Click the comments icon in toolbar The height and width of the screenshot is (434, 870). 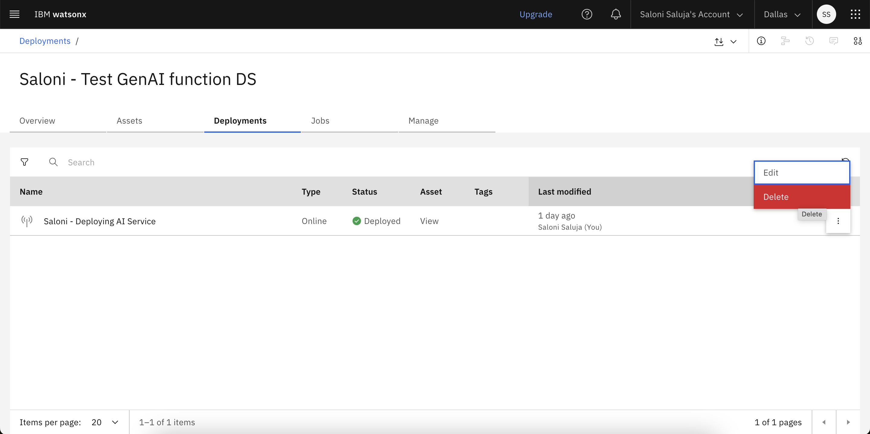click(x=834, y=40)
